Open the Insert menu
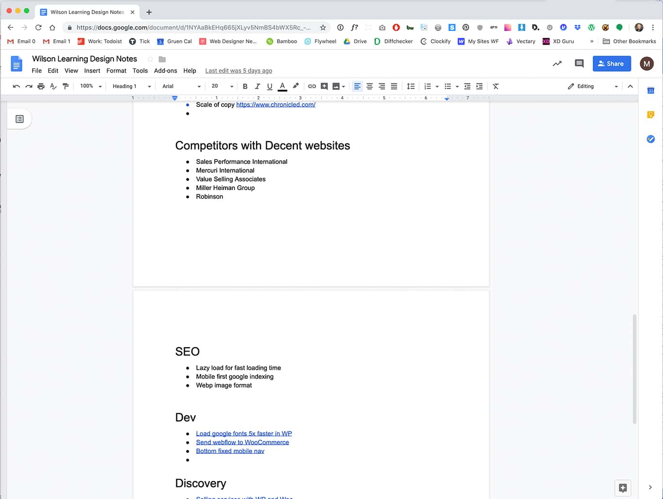The width and height of the screenshot is (663, 499). [x=92, y=71]
